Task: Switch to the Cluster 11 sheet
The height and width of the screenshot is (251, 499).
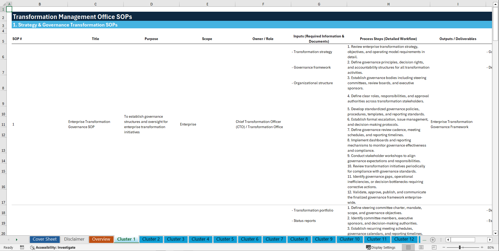Action: coord(377,239)
